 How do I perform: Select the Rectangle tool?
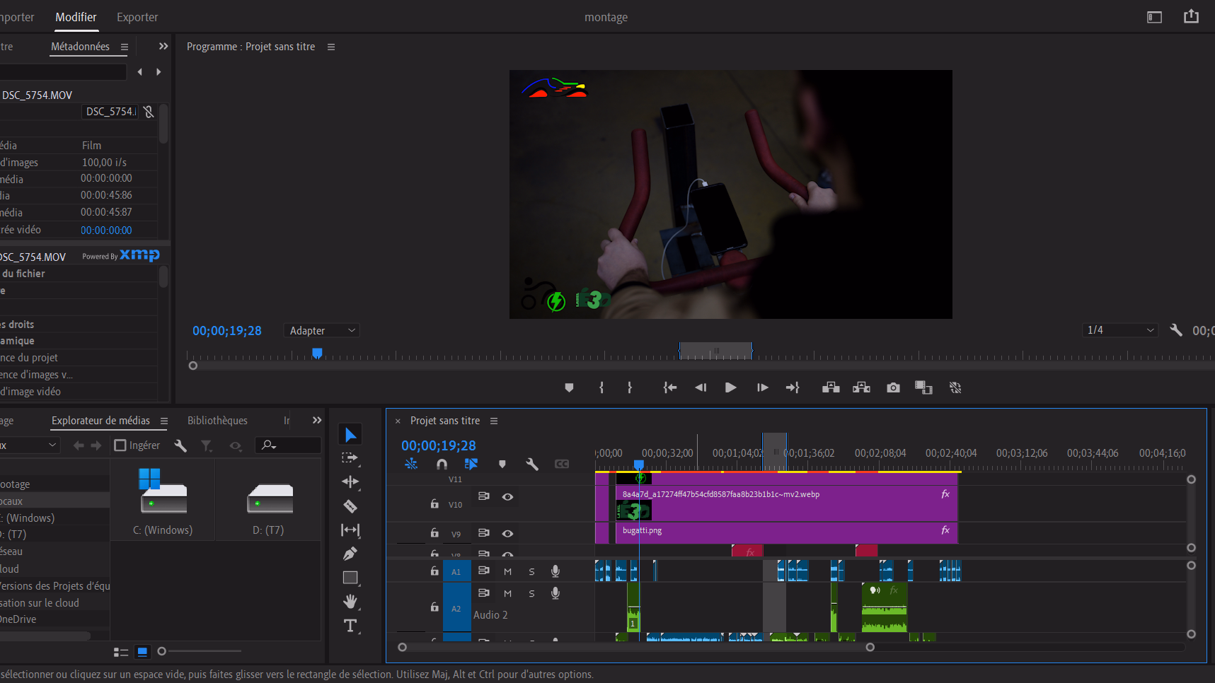coord(350,578)
